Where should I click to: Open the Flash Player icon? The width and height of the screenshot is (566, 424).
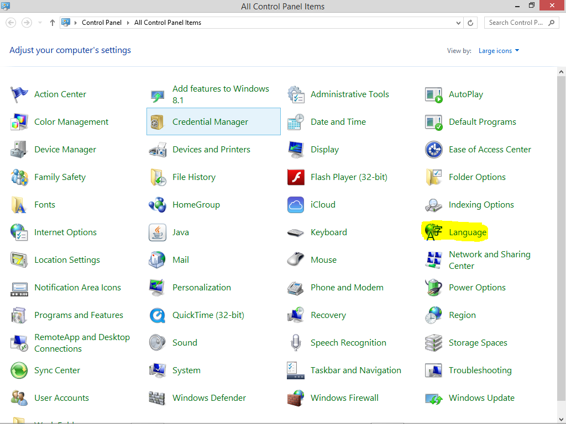point(296,177)
